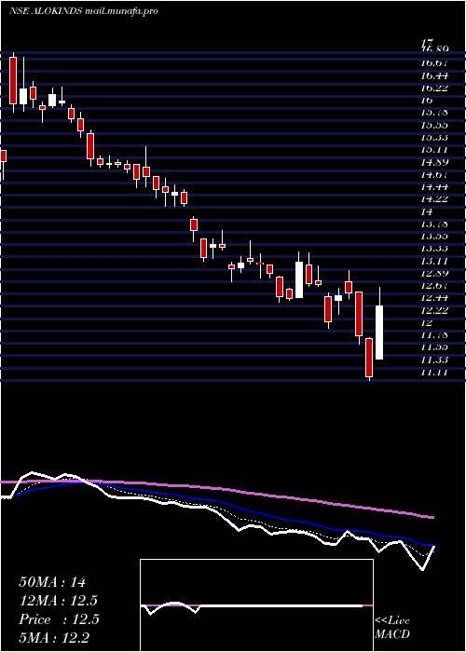Click the 50MA : 14 value label
Viewport: 466px width, 652px height.
(52, 582)
